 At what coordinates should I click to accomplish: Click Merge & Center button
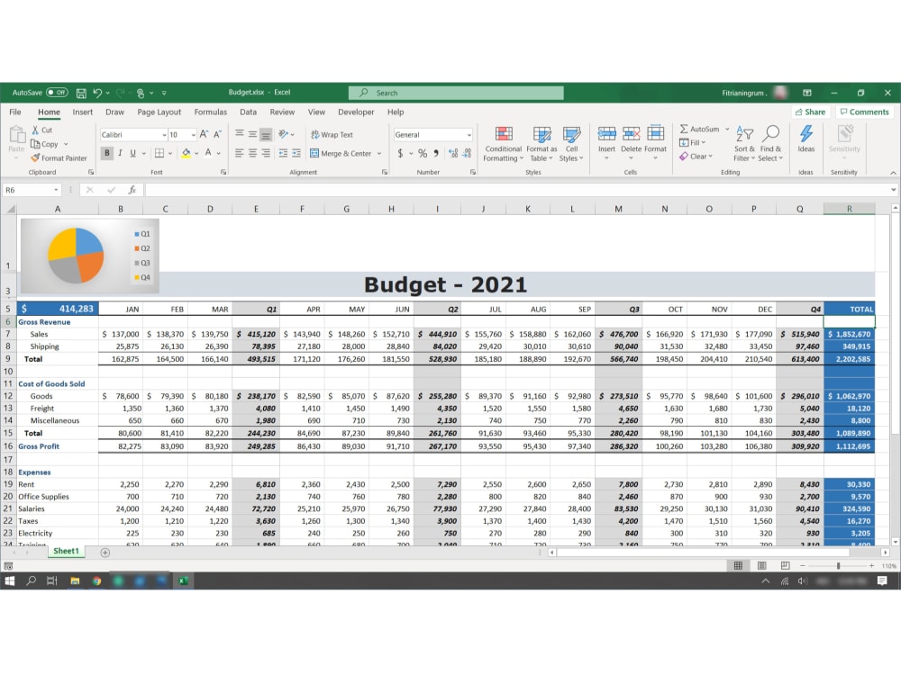pos(341,153)
